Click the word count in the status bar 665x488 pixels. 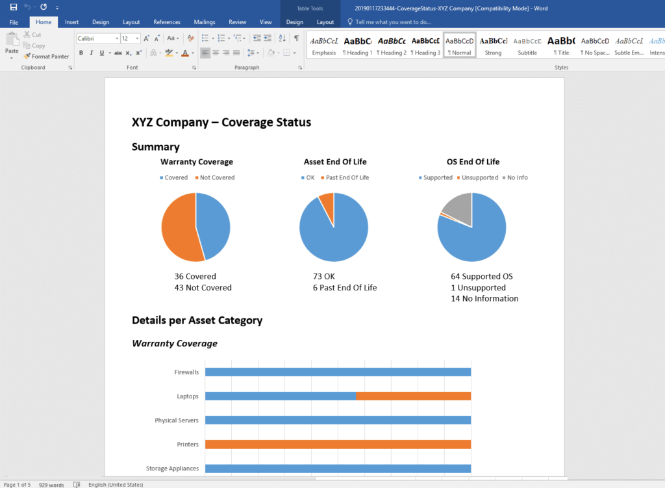tap(51, 484)
